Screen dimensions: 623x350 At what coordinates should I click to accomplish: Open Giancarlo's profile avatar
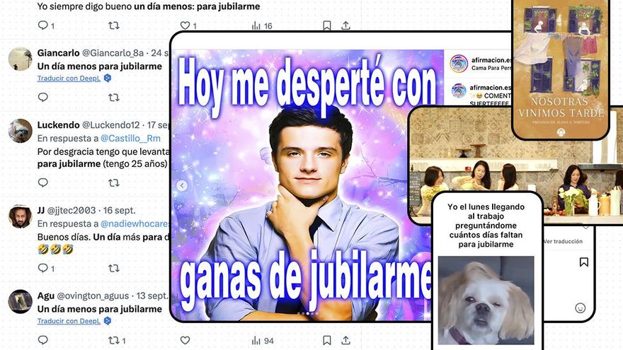(x=21, y=59)
